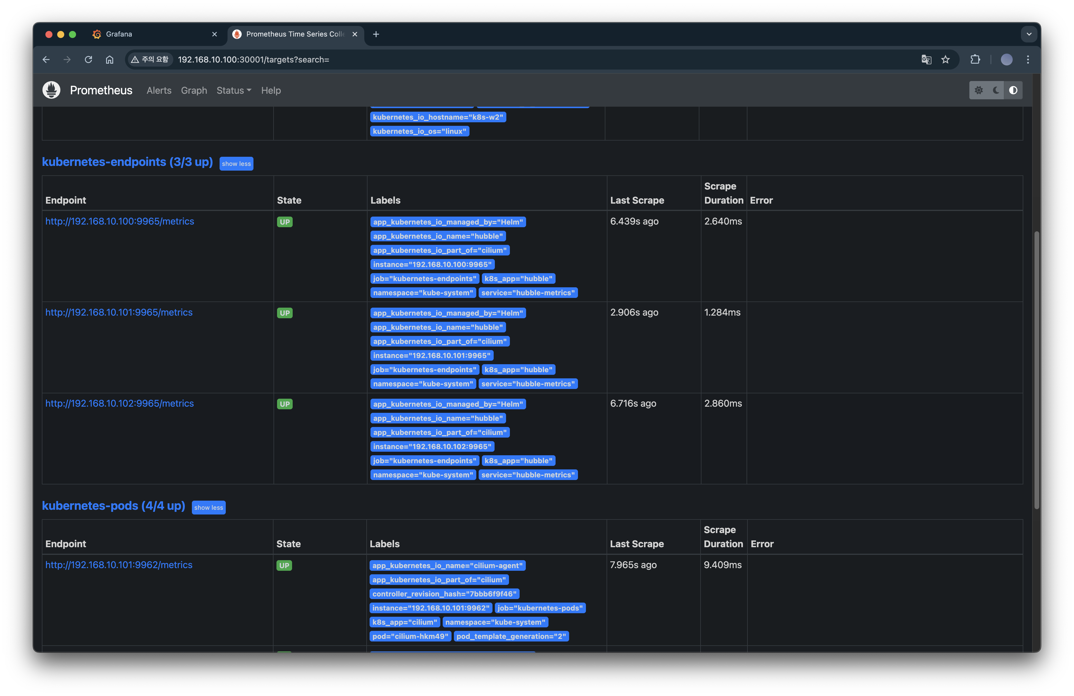
Task: Switch to the Grafana browser tab
Action: coord(119,34)
